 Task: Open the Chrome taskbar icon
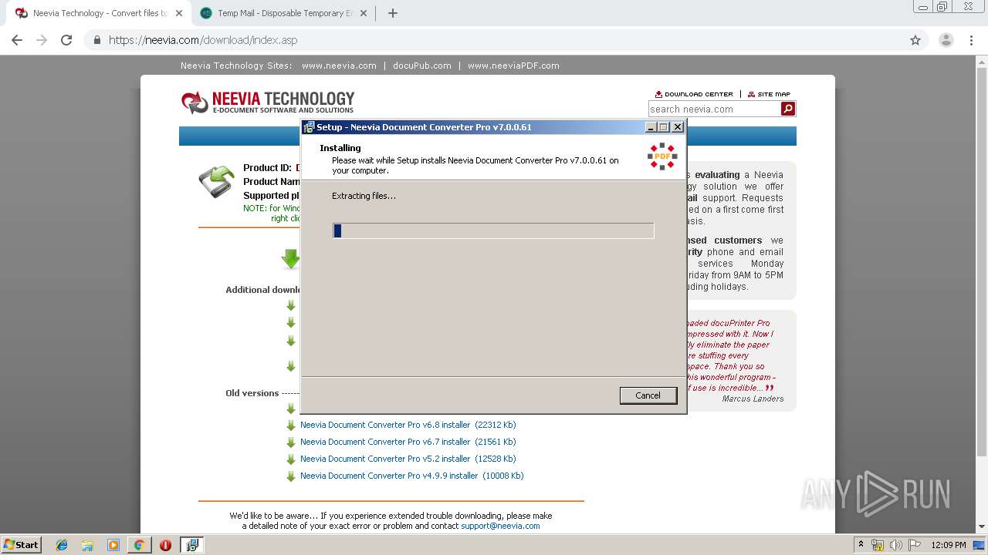point(139,545)
